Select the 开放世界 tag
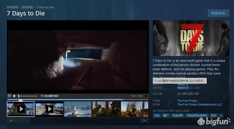The width and height of the screenshot is (234, 129). (x=178, y=115)
